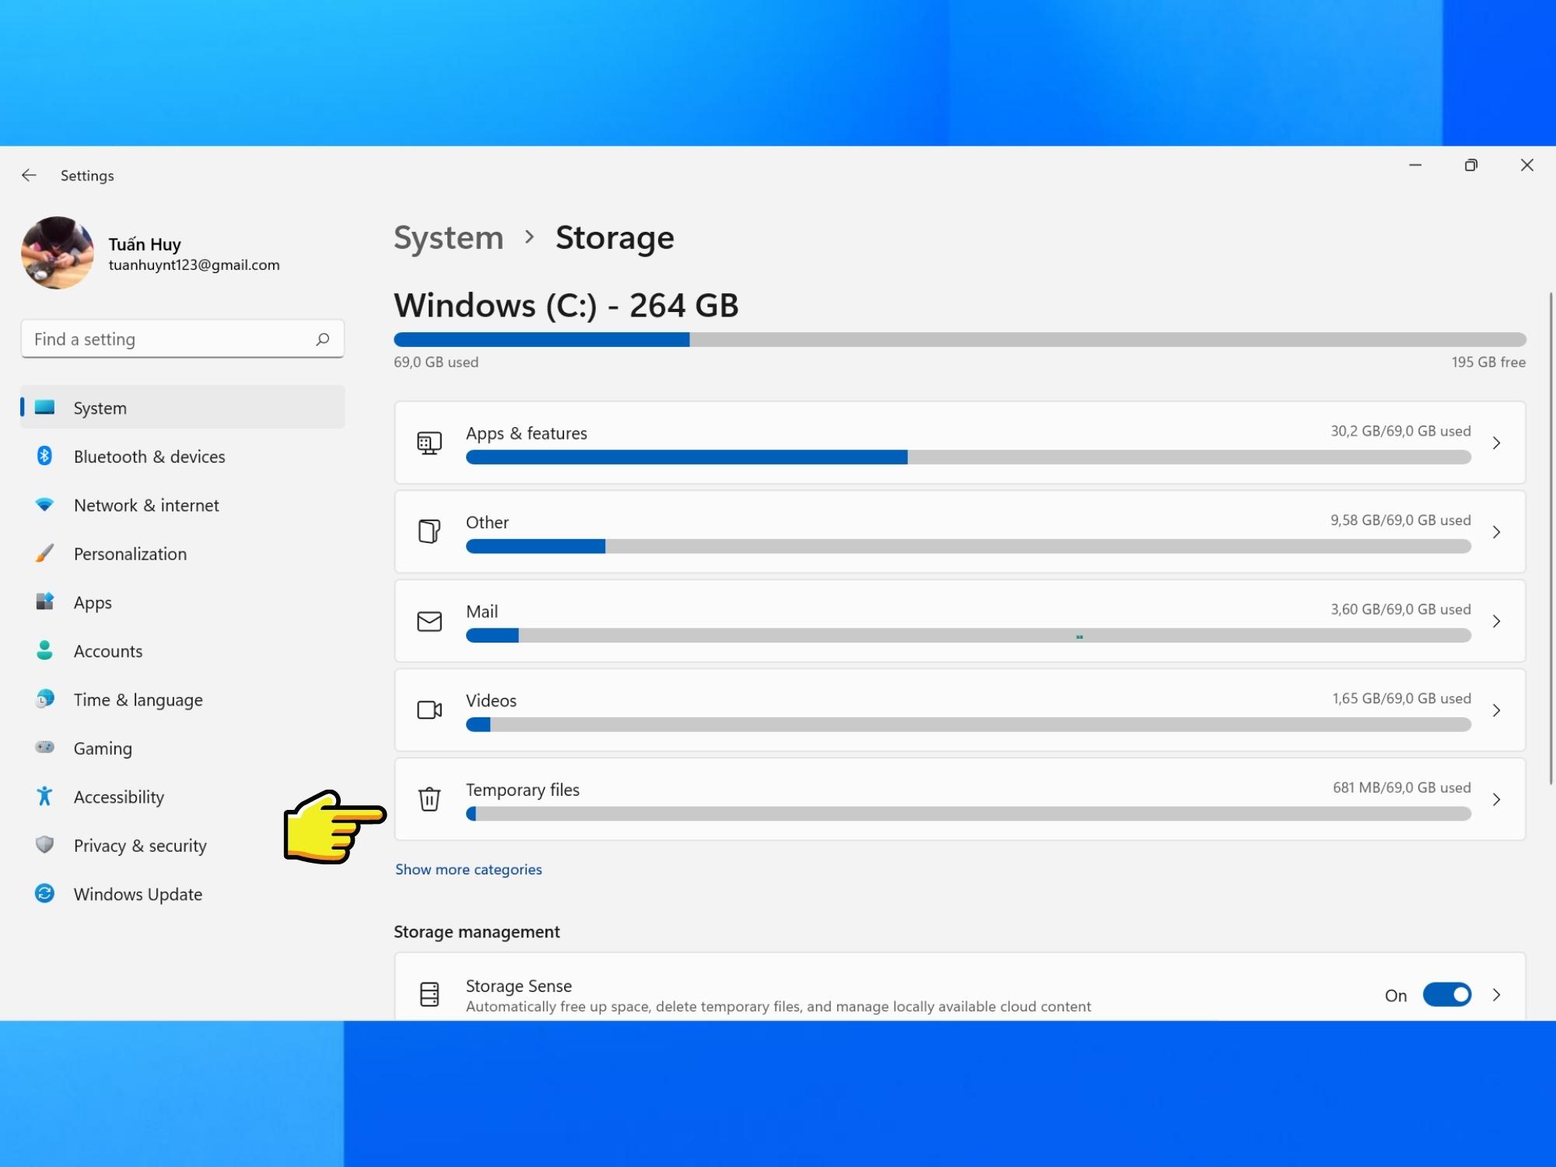Select the System icon in sidebar
Image resolution: width=1556 pixels, height=1167 pixels.
pyautogui.click(x=45, y=408)
